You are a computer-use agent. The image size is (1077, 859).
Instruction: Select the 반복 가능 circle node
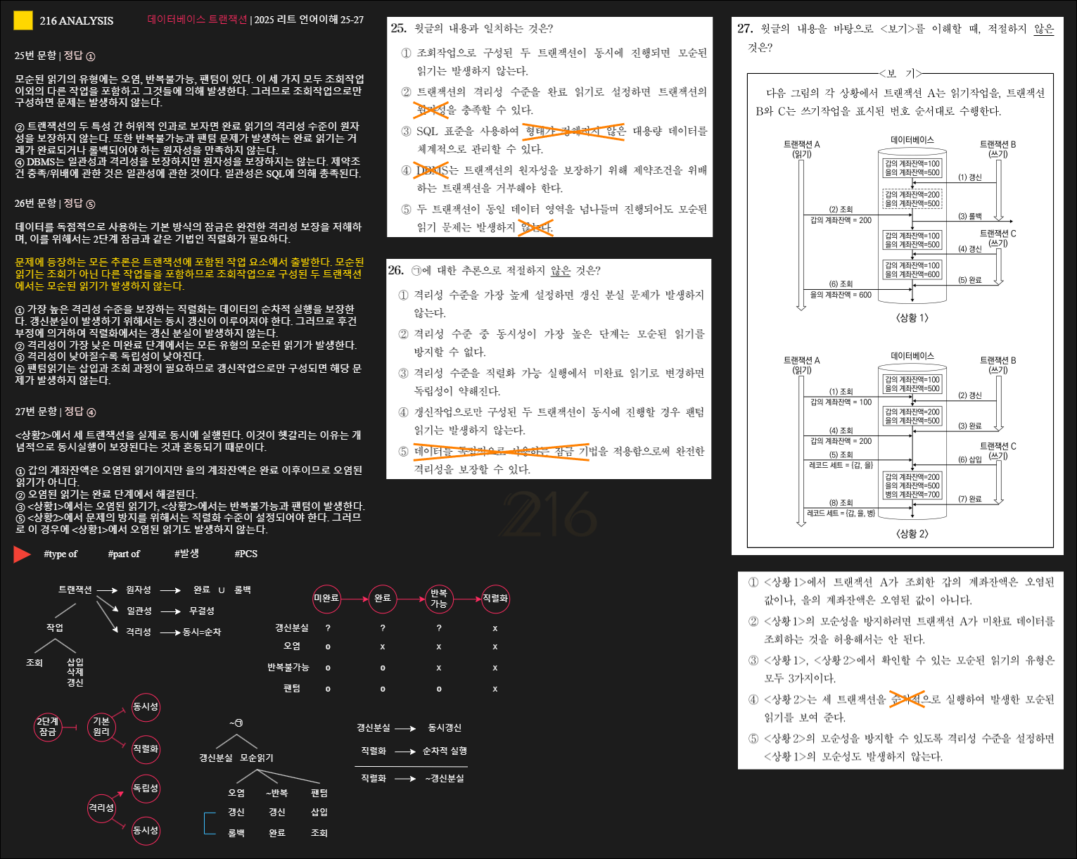point(439,599)
